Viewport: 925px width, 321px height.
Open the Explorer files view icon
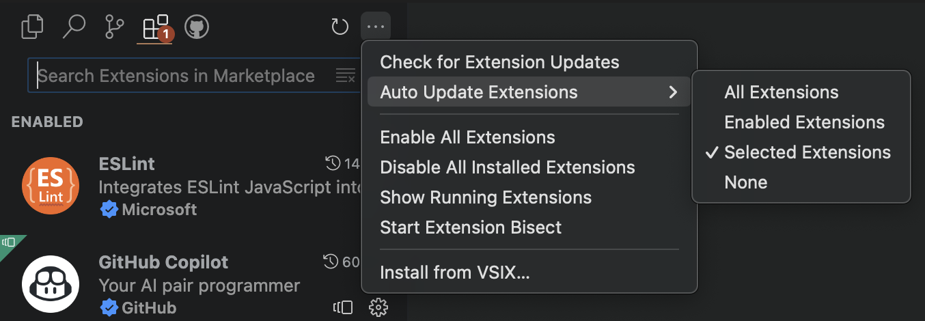[x=32, y=27]
